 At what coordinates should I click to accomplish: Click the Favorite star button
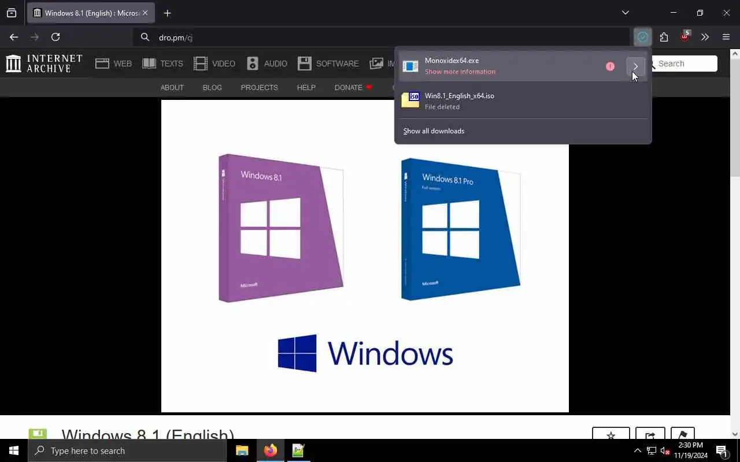610,434
